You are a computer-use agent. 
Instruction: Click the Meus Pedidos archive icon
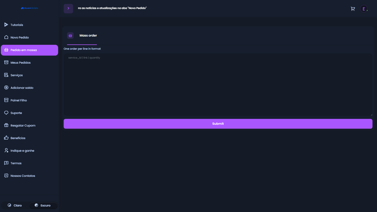coord(6,63)
